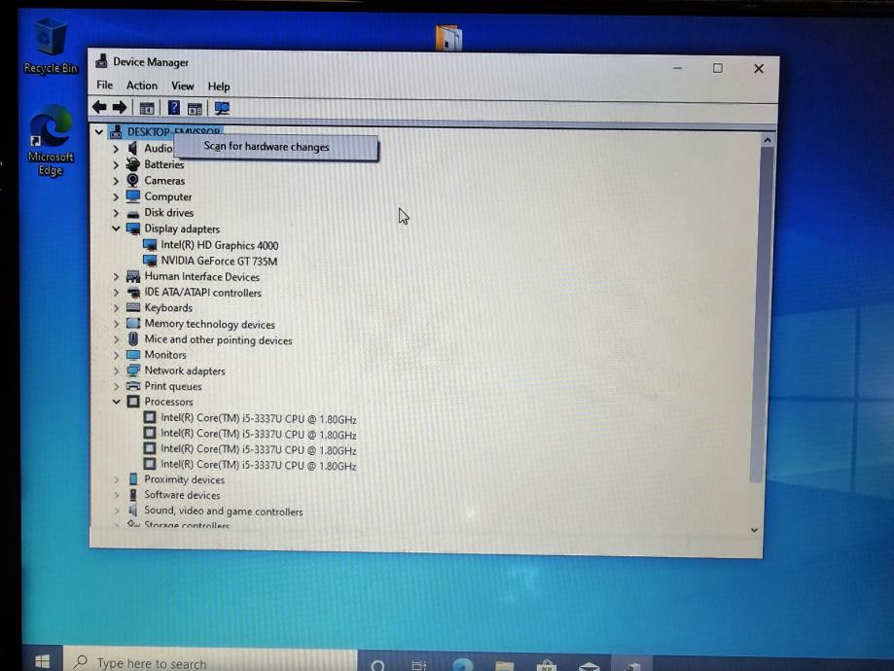Screen dimensions: 894x671
Task: Choose Scan for hardware changes menu entry
Action: [x=275, y=147]
